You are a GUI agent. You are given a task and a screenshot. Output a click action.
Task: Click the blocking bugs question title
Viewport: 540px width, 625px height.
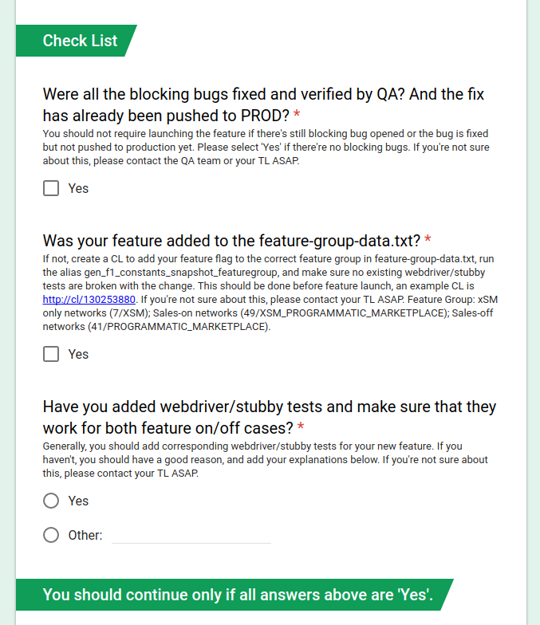pos(263,105)
